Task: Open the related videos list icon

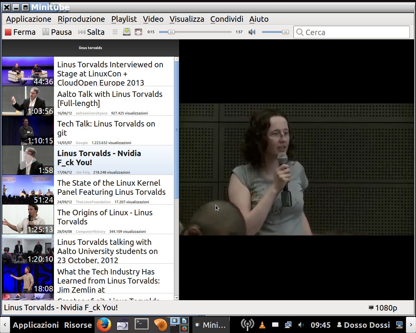Action: point(115,32)
